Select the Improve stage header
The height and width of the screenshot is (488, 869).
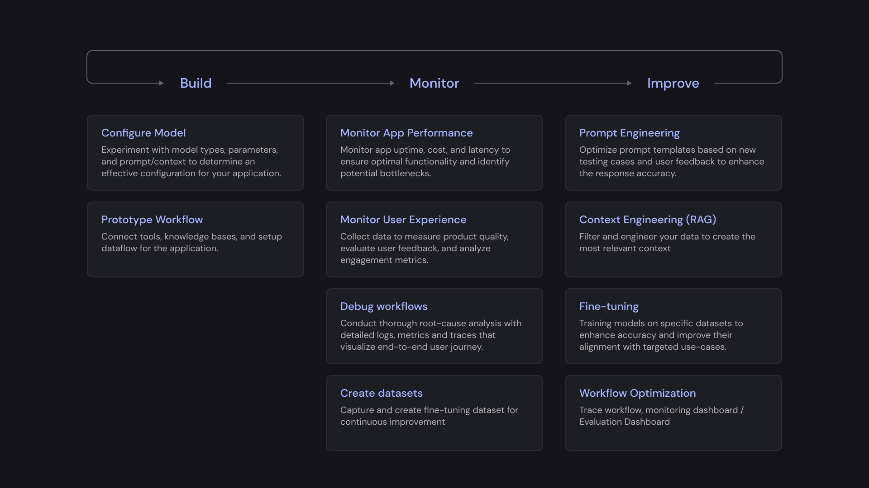click(x=673, y=83)
